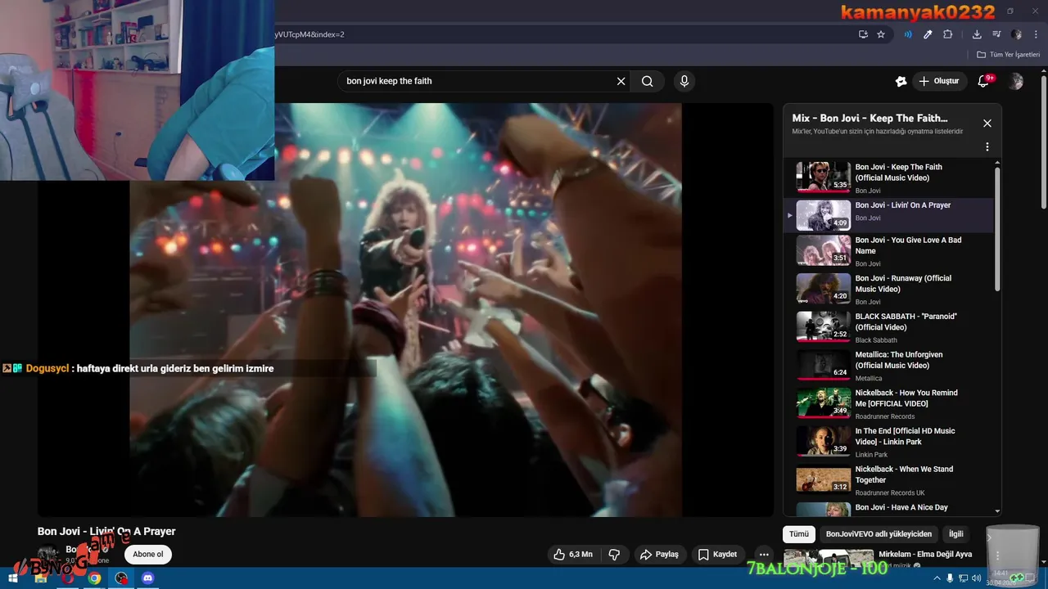This screenshot has height=589, width=1048.
Task: Select Bon Jovi - Livin' On A Prayer in playlist
Action: point(889,215)
